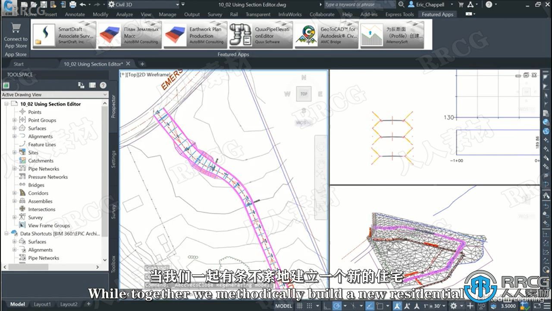Image resolution: width=552 pixels, height=311 pixels.
Task: Open the План Земляных Масс app tile
Action: [129, 35]
